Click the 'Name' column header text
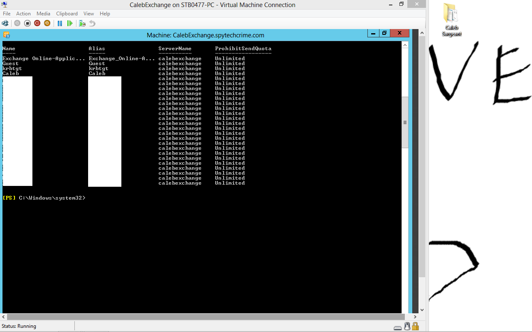This screenshot has width=532, height=332. [x=9, y=49]
